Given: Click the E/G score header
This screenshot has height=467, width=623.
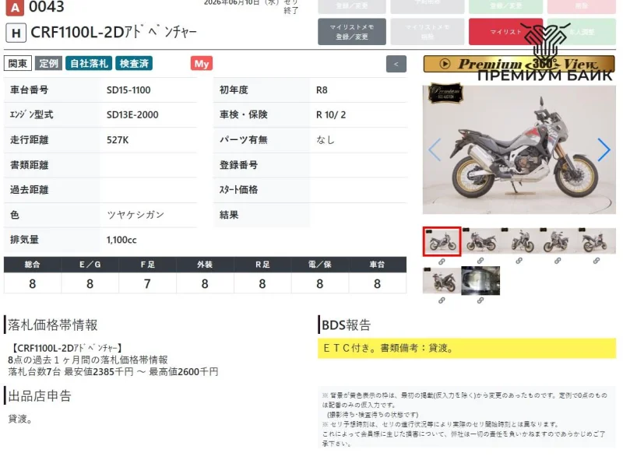Looking at the screenshot, I should coord(90,265).
